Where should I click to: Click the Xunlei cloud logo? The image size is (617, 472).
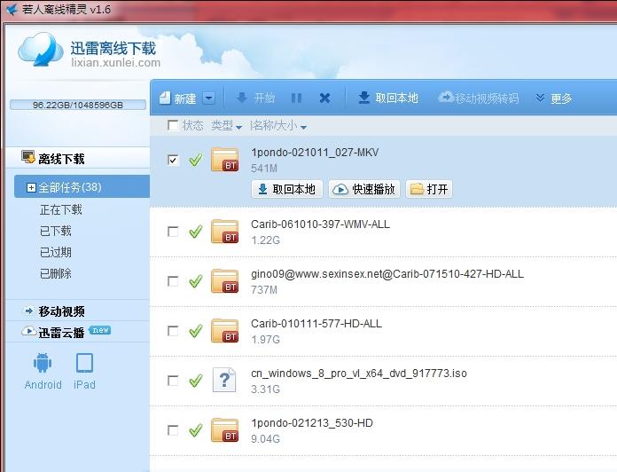pos(41,49)
